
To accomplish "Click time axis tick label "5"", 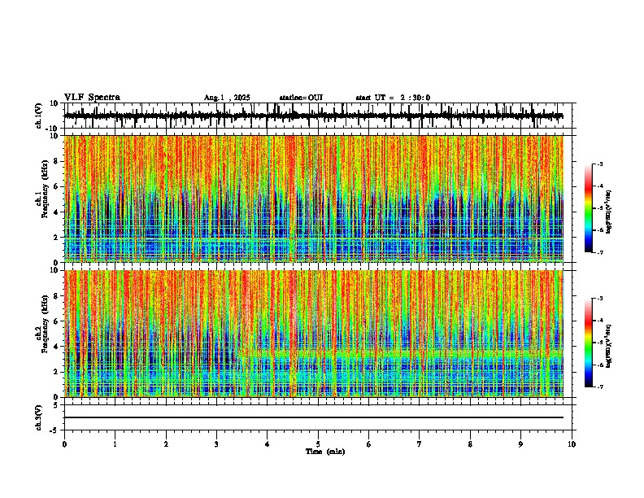I will pyautogui.click(x=318, y=444).
